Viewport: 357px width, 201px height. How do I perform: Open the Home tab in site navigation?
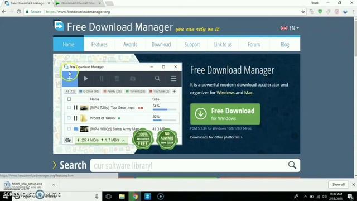click(x=69, y=44)
